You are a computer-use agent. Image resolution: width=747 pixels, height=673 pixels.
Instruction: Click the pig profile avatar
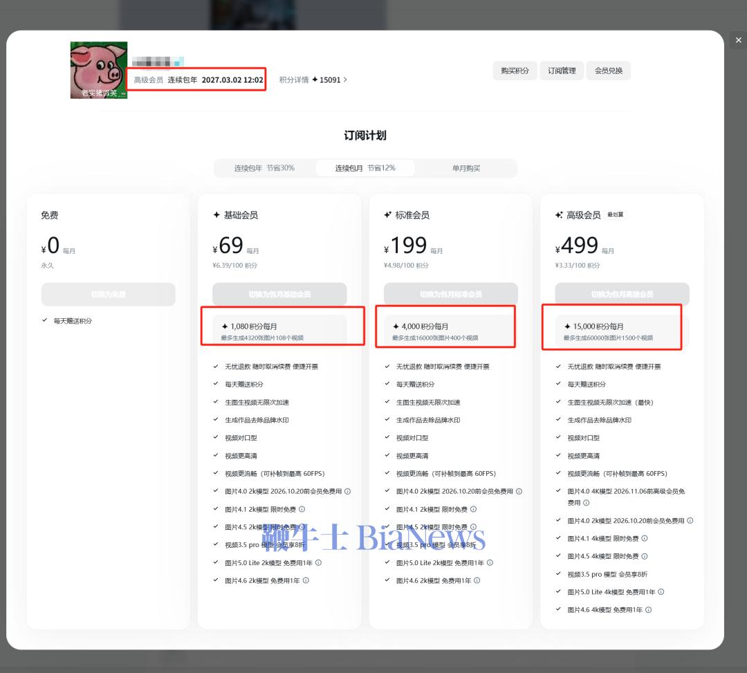99,70
